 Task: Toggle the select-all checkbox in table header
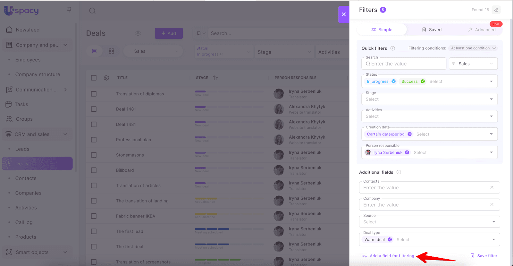94,78
